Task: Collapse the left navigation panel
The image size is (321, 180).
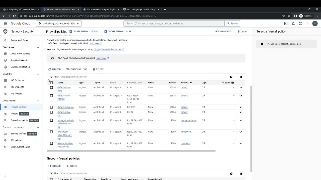Action: tap(5, 176)
